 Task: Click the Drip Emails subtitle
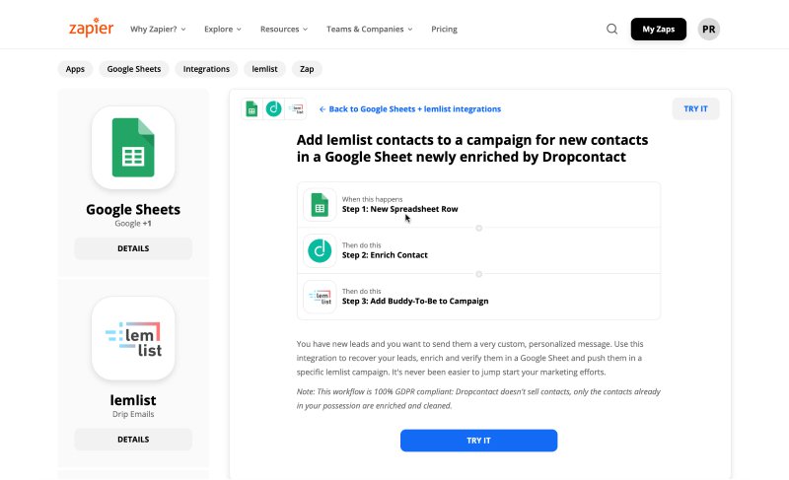pos(133,414)
